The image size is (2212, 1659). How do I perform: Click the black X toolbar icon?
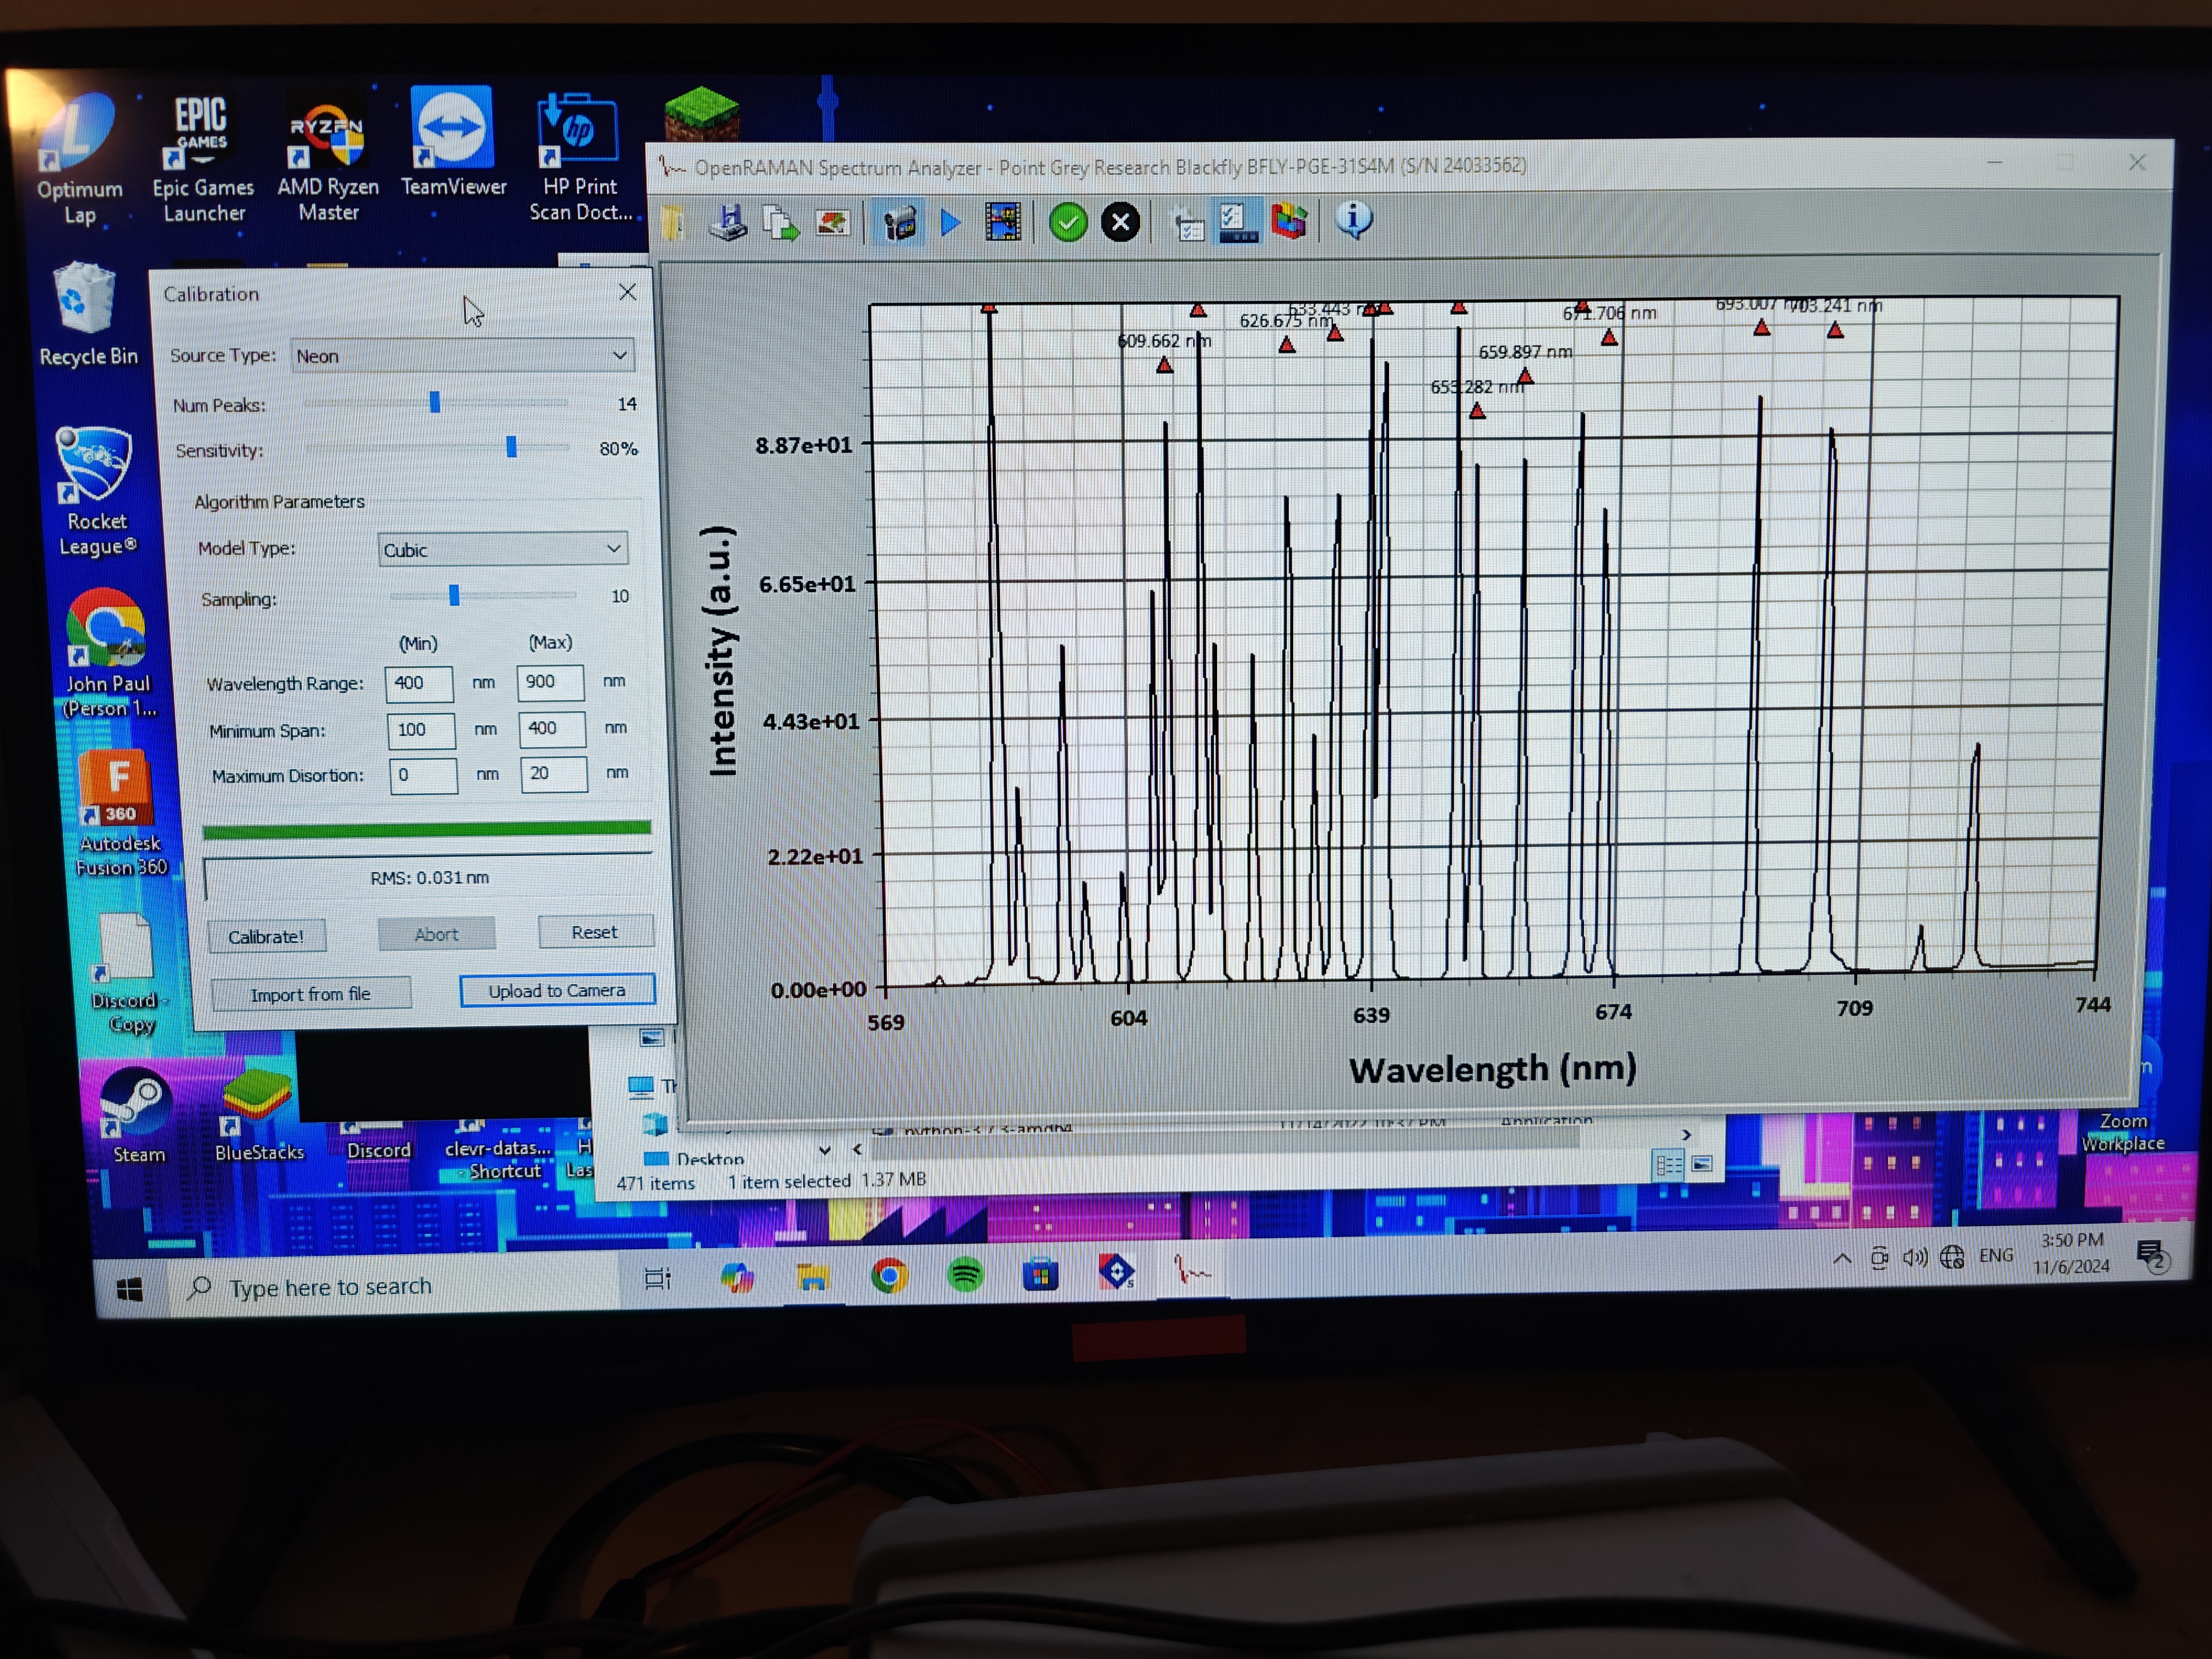(x=1120, y=221)
